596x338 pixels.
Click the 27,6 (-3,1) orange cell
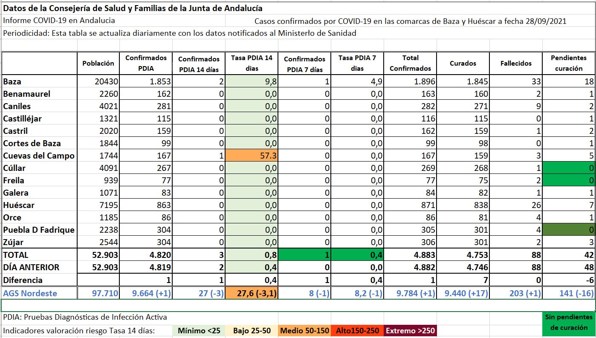tap(252, 293)
